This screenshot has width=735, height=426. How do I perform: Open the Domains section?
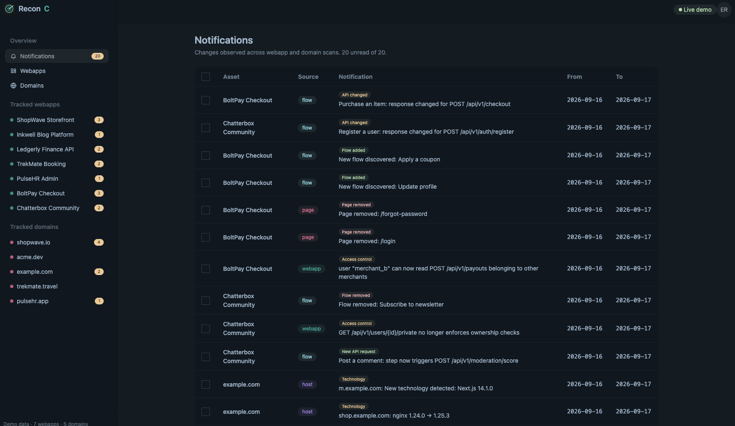click(57, 86)
